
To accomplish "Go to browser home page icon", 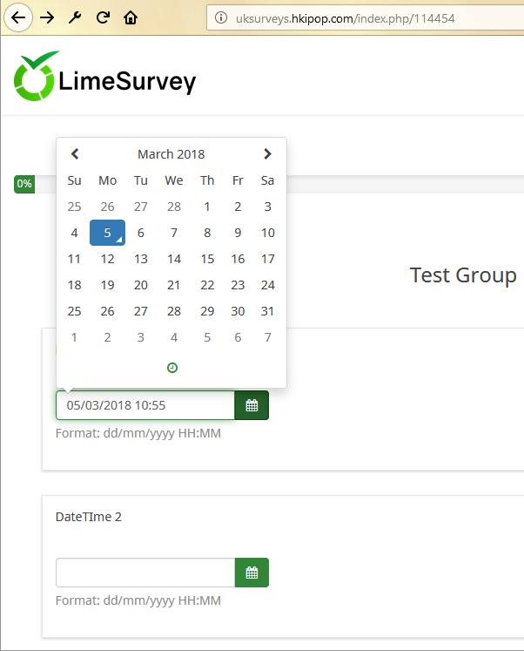I will [131, 17].
